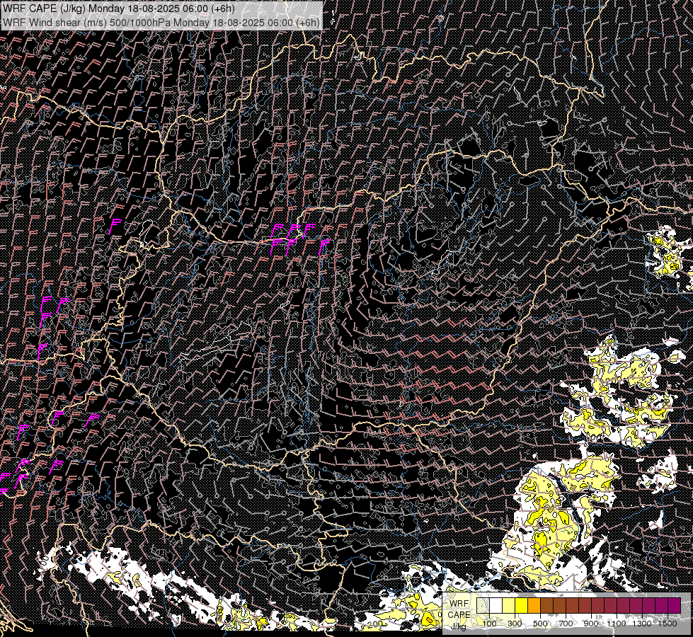Select the 900–1000 J/kg legend swatch
The height and width of the screenshot is (637, 693).
pos(598,605)
